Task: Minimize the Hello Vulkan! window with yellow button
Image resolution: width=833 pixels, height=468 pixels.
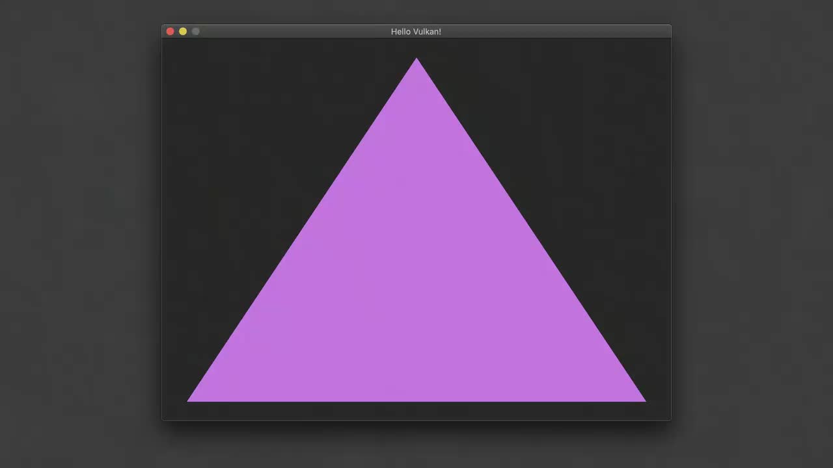Action: [183, 31]
